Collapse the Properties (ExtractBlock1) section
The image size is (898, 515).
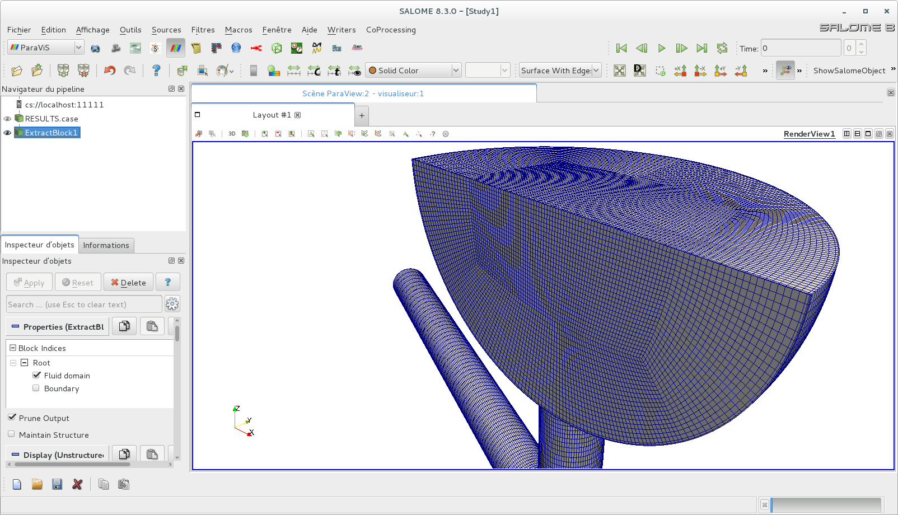16,326
